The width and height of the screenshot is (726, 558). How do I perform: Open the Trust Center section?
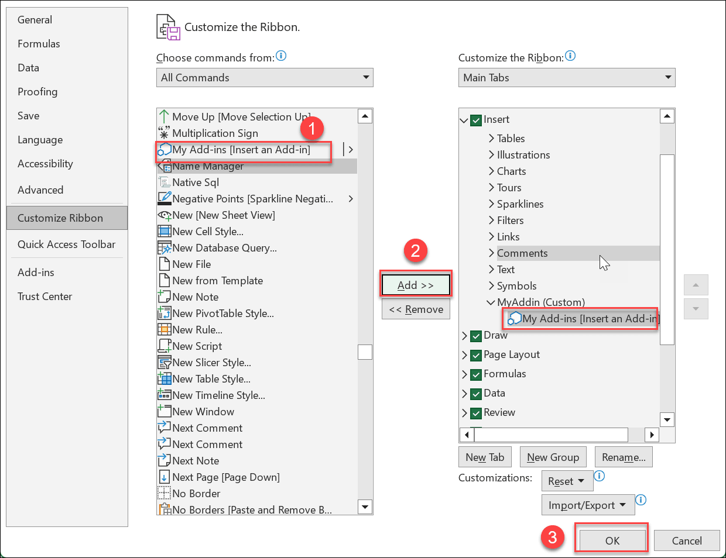point(45,296)
